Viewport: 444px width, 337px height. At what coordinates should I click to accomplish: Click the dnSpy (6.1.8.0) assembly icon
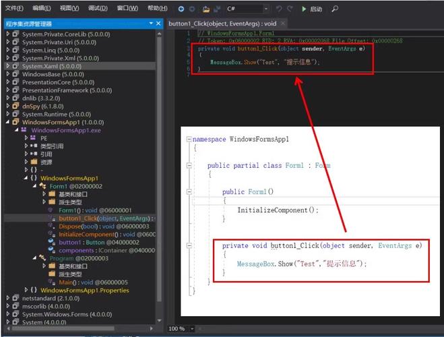15,106
